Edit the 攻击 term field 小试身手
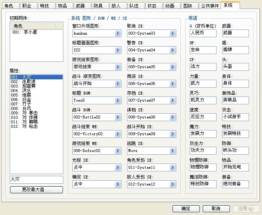This screenshot has height=215, width=262. point(235,117)
